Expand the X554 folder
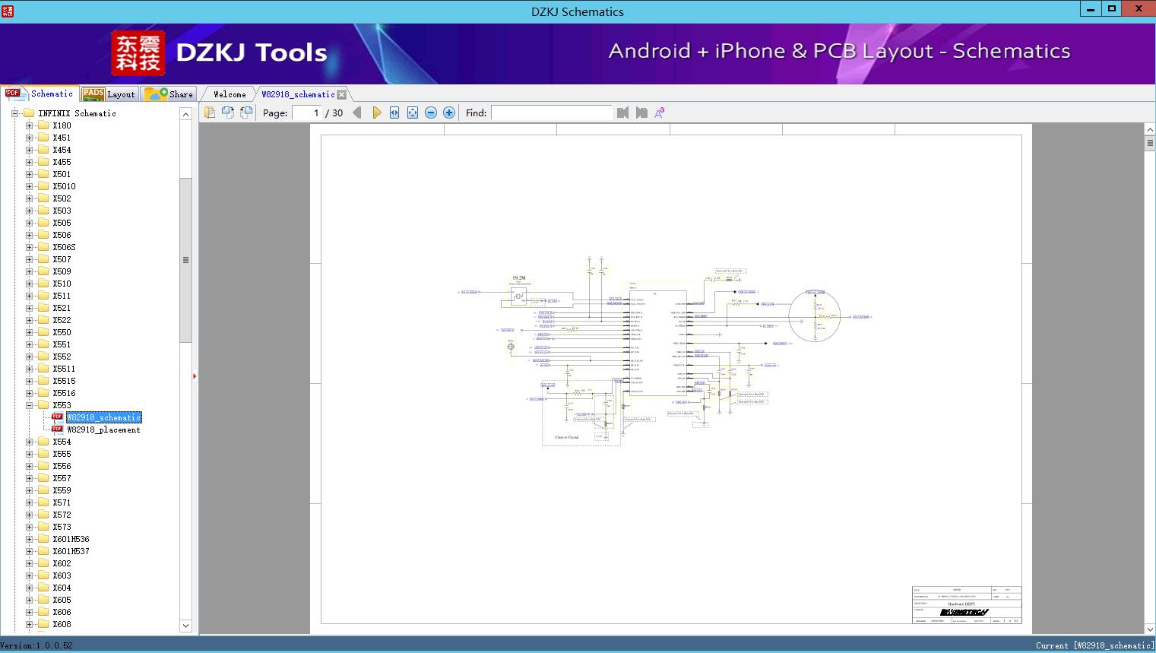Image resolution: width=1156 pixels, height=653 pixels. point(29,442)
